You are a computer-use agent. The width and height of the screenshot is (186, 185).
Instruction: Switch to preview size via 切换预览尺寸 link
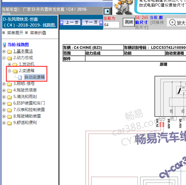[150, 25]
